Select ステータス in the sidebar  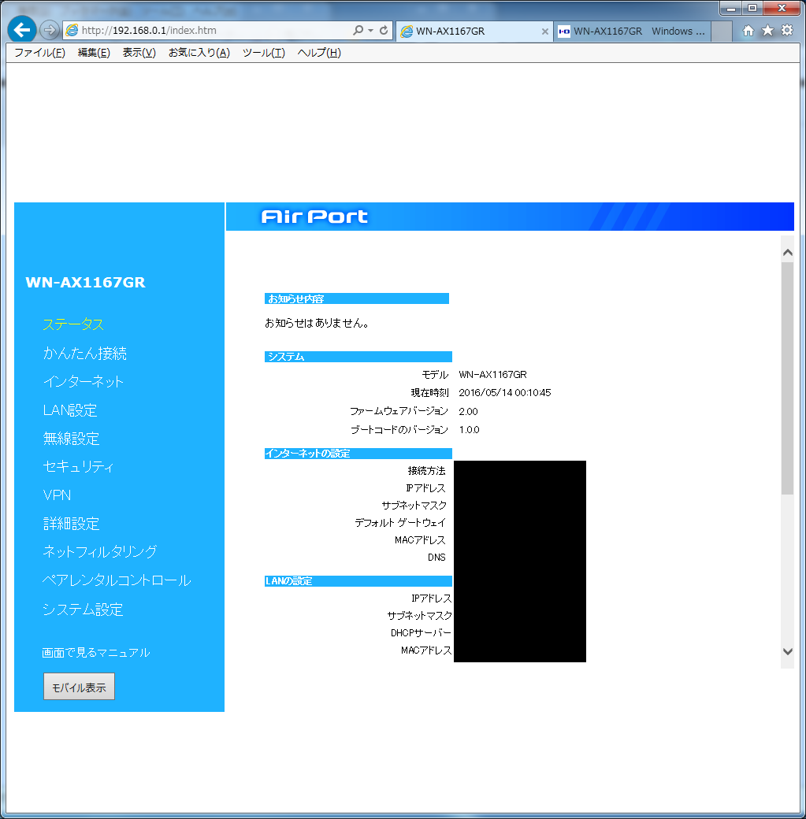point(73,324)
